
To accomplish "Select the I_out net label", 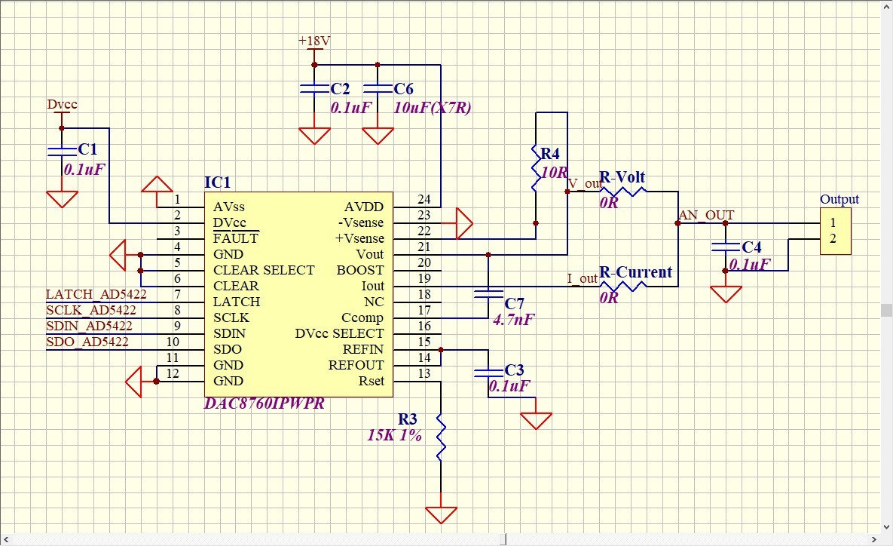I will point(582,278).
